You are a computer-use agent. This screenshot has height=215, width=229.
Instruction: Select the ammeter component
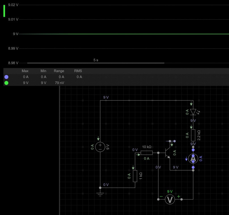[x=193, y=158]
